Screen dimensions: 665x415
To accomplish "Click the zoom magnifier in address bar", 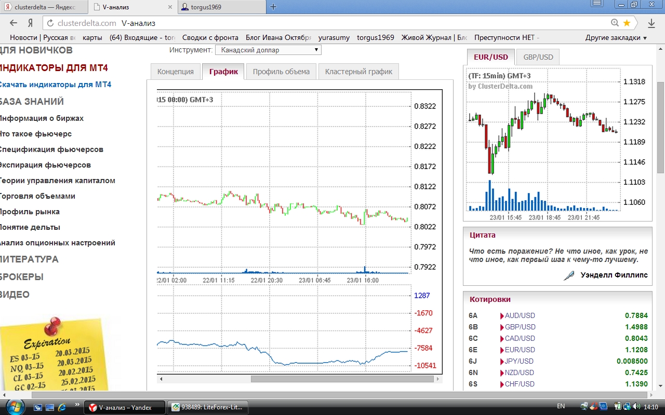I will [x=615, y=23].
